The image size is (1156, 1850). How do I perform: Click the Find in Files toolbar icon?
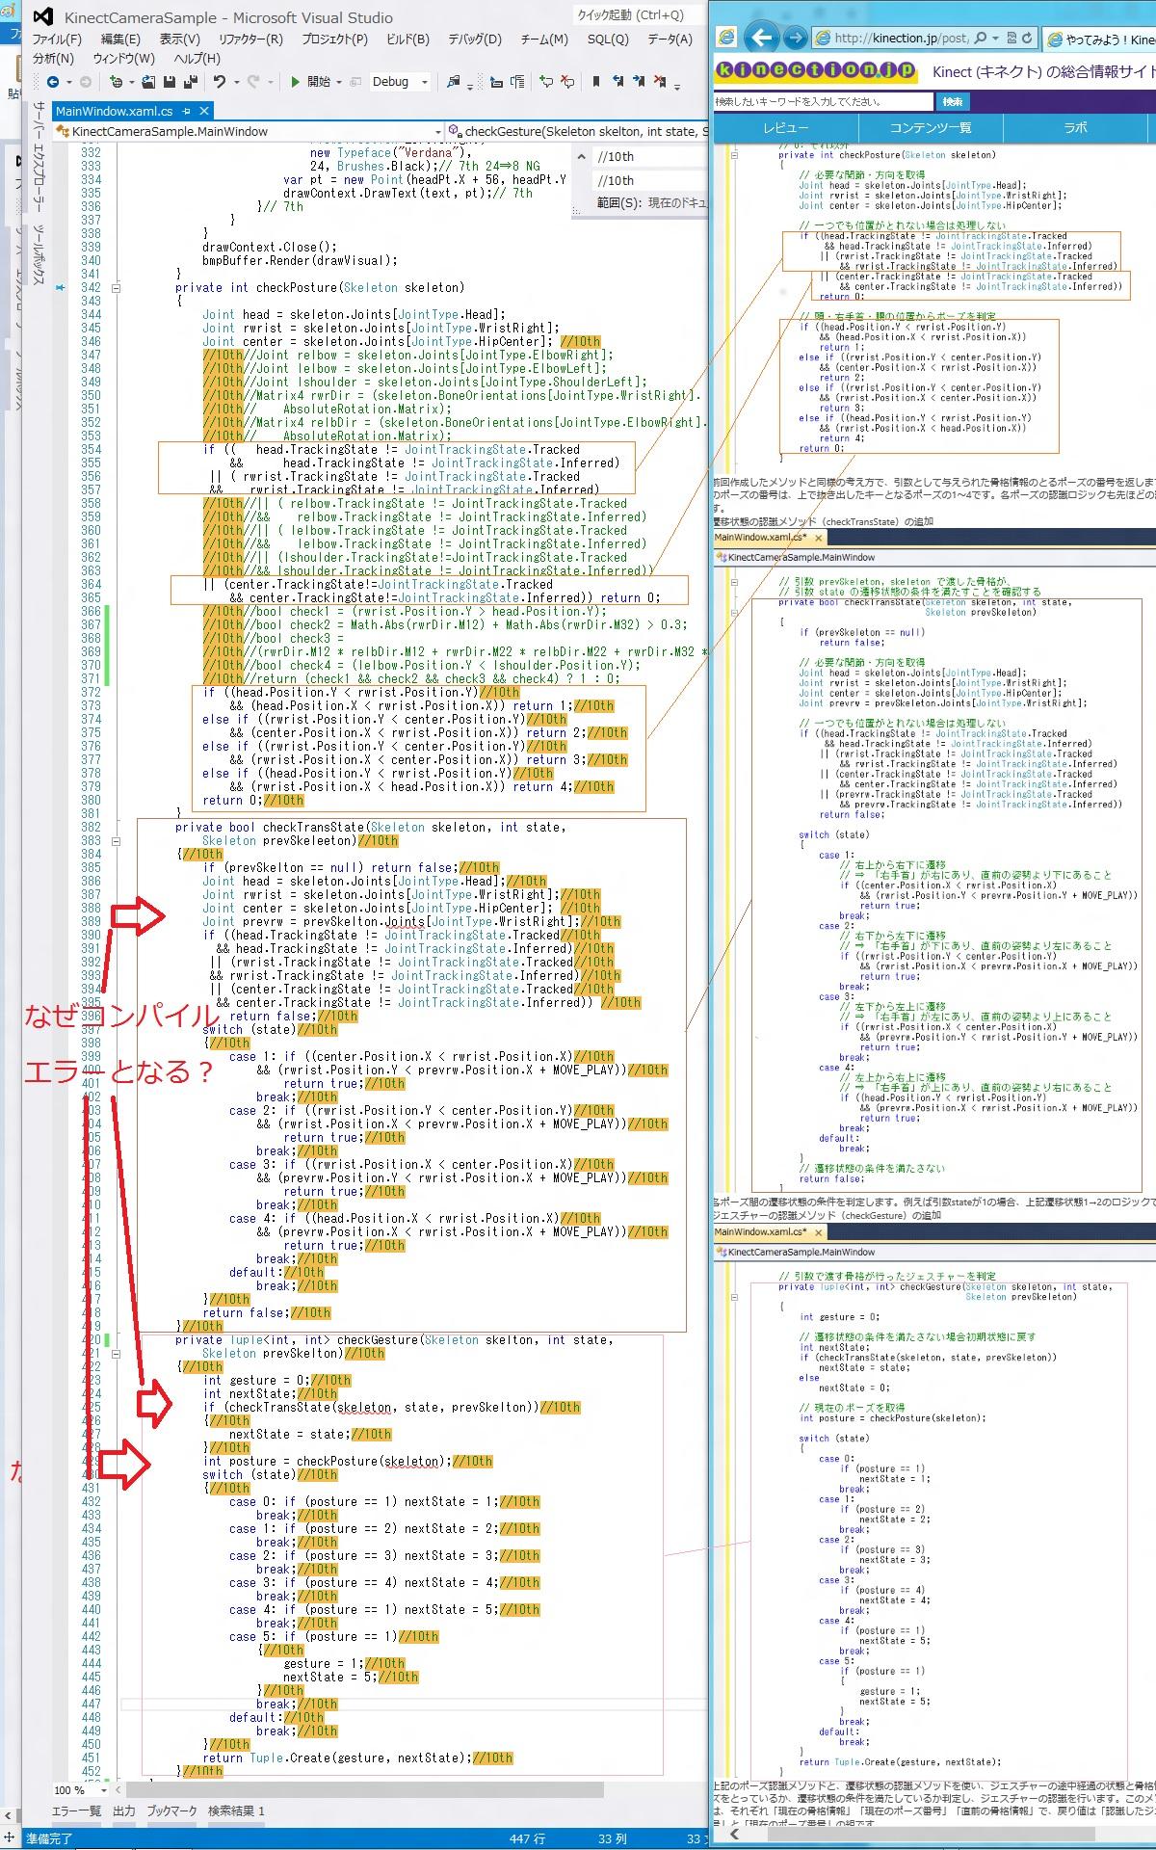[453, 82]
